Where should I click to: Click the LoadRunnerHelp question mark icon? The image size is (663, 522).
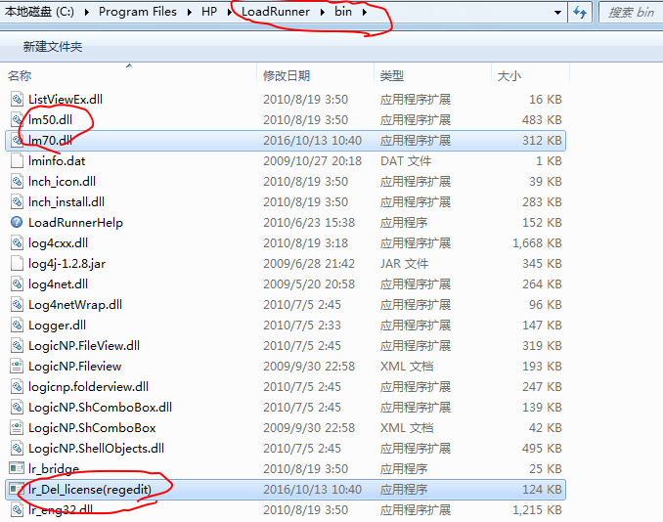[x=17, y=222]
